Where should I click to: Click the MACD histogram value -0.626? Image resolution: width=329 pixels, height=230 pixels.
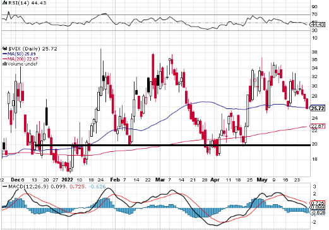[x=97, y=187]
